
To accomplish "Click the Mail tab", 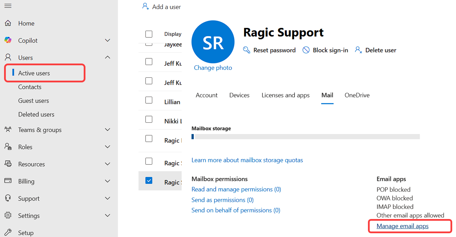I will coord(327,95).
